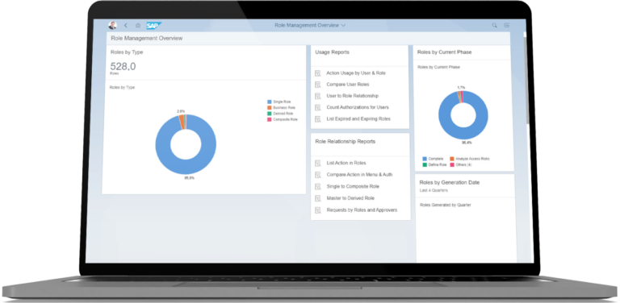Click the report icon beside List Action in Roles
The height and width of the screenshot is (303, 620).
[317, 164]
